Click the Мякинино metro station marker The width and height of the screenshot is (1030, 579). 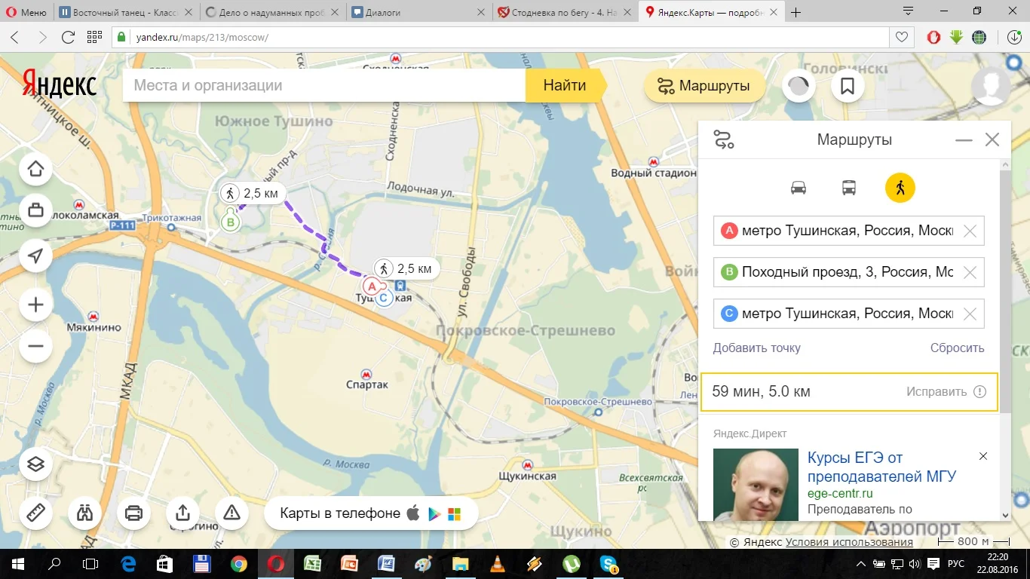(x=92, y=317)
